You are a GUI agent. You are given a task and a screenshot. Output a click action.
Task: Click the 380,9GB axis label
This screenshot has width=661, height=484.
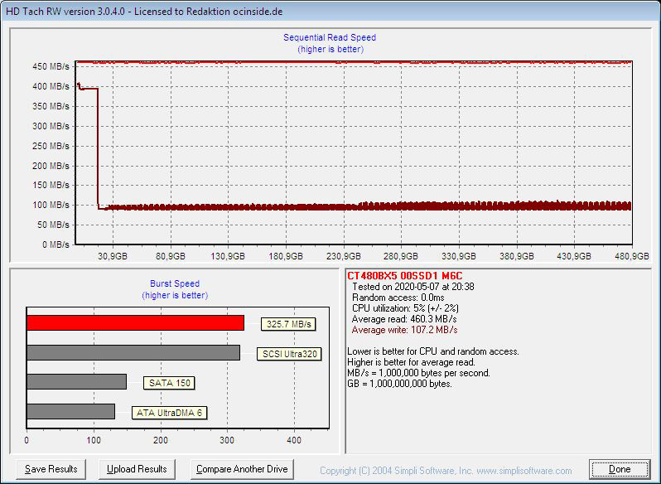click(516, 256)
